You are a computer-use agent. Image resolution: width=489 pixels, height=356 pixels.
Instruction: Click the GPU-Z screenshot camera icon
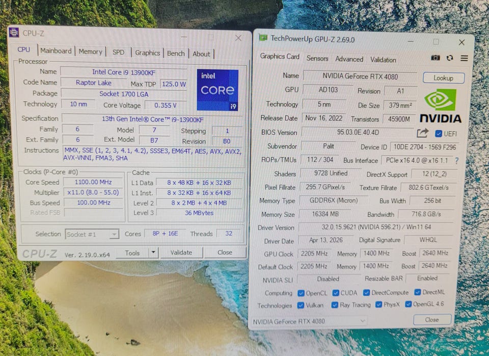(x=436, y=58)
